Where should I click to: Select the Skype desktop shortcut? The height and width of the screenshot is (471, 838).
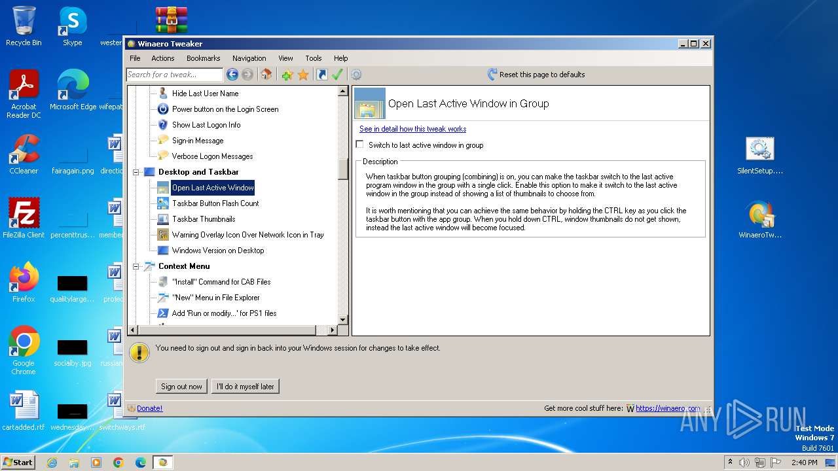tap(72, 26)
